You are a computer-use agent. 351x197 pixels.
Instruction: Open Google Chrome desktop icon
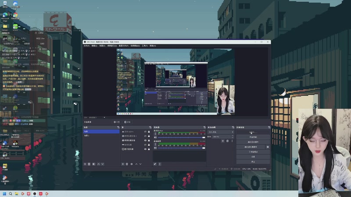coord(15,16)
